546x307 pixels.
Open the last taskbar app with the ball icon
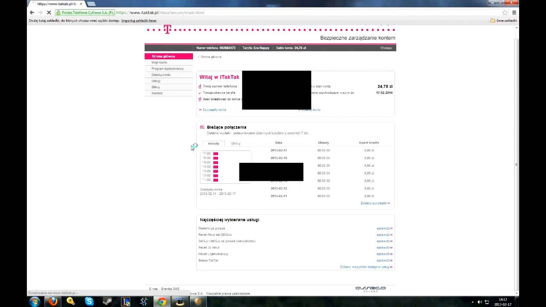[197, 301]
